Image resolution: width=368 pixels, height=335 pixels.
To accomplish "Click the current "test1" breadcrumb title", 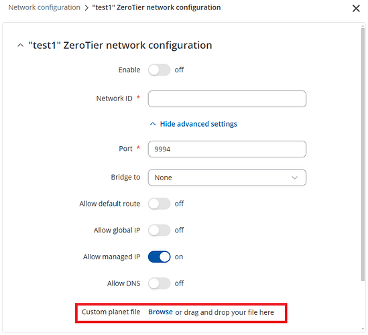I will pyautogui.click(x=156, y=7).
